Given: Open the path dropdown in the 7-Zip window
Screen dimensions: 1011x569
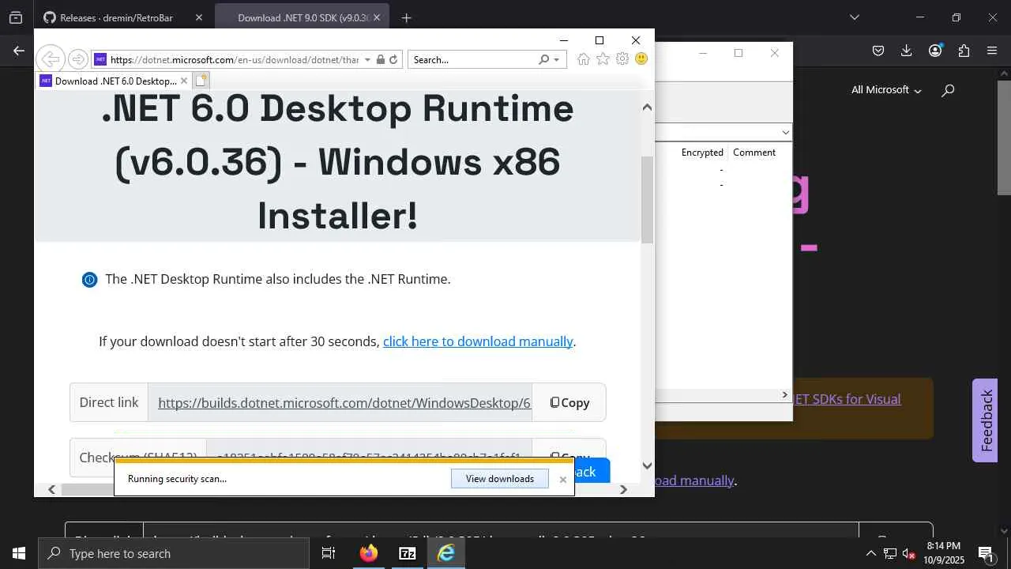Looking at the screenshot, I should point(785,132).
